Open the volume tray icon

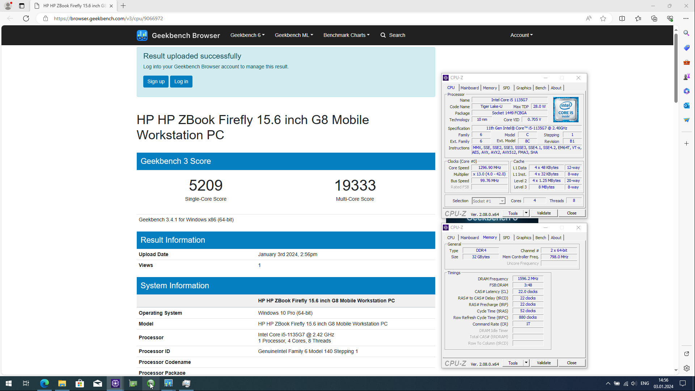[x=634, y=383]
